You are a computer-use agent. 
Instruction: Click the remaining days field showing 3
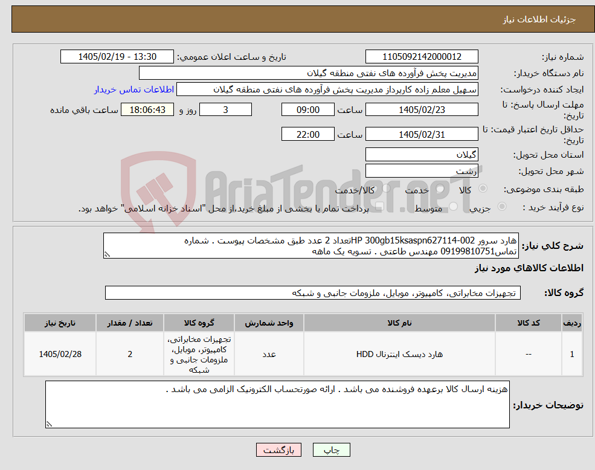(x=225, y=110)
